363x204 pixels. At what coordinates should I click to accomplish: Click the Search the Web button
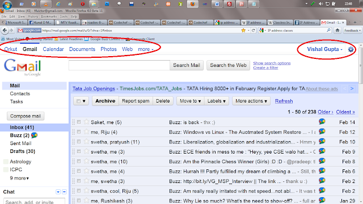pyautogui.click(x=228, y=65)
